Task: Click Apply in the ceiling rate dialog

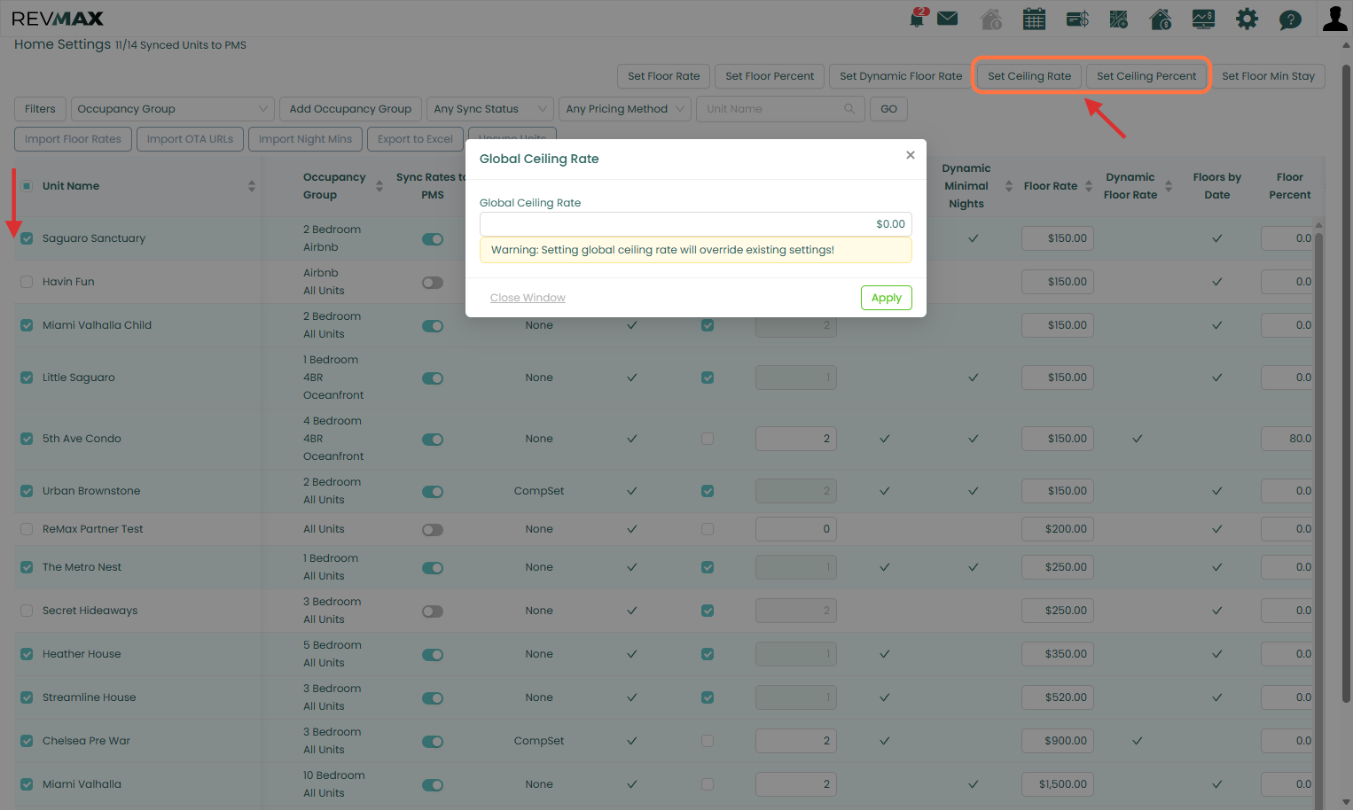Action: click(x=887, y=298)
